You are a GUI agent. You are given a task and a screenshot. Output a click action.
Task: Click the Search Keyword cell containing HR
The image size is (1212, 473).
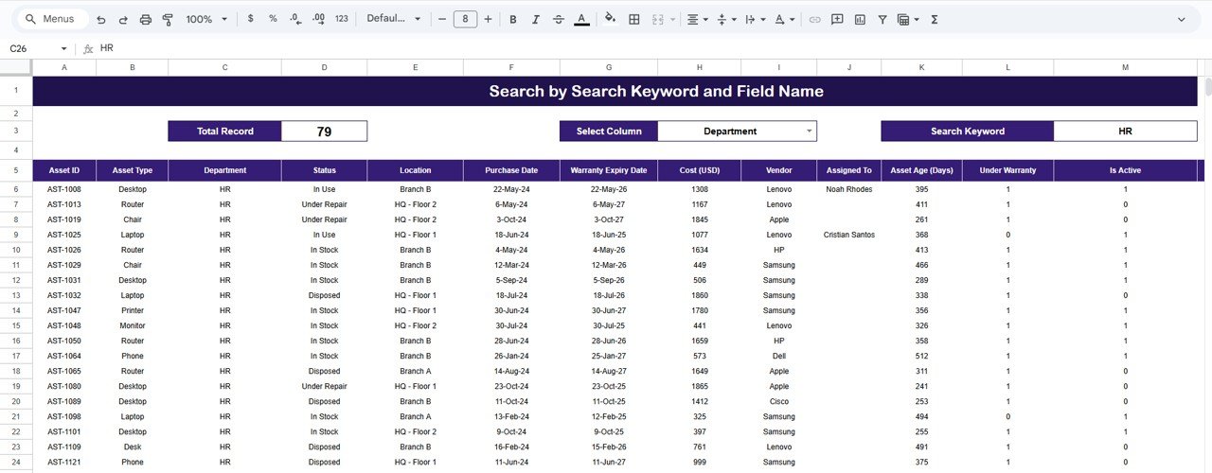[1125, 131]
